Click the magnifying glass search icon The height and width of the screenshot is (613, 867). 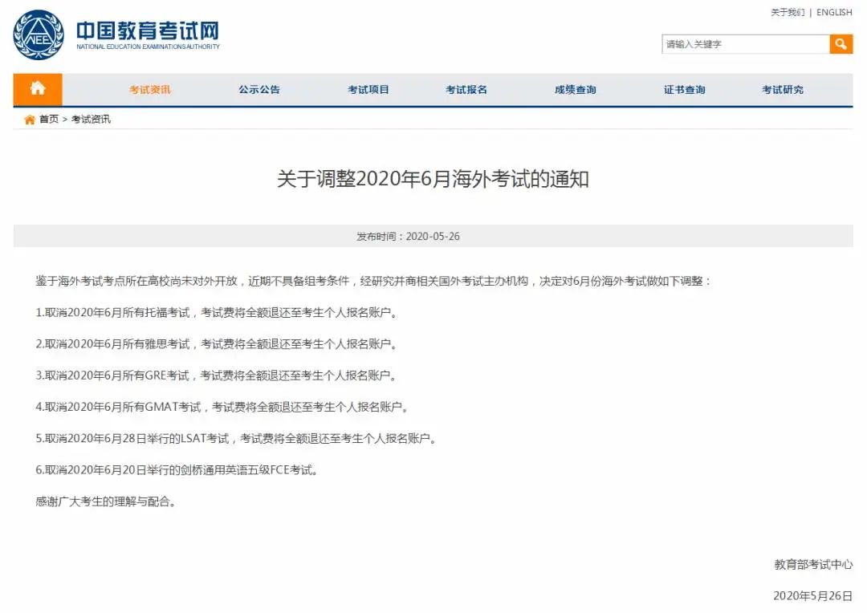(x=840, y=44)
